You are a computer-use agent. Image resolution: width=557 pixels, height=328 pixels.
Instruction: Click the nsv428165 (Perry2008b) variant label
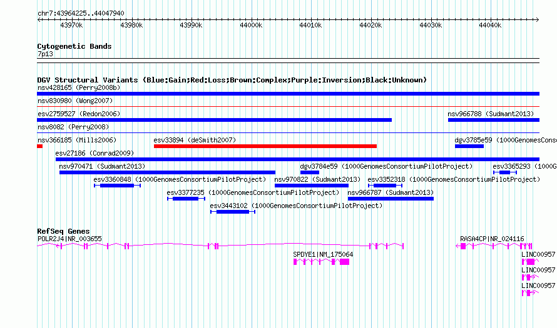pyautogui.click(x=79, y=87)
